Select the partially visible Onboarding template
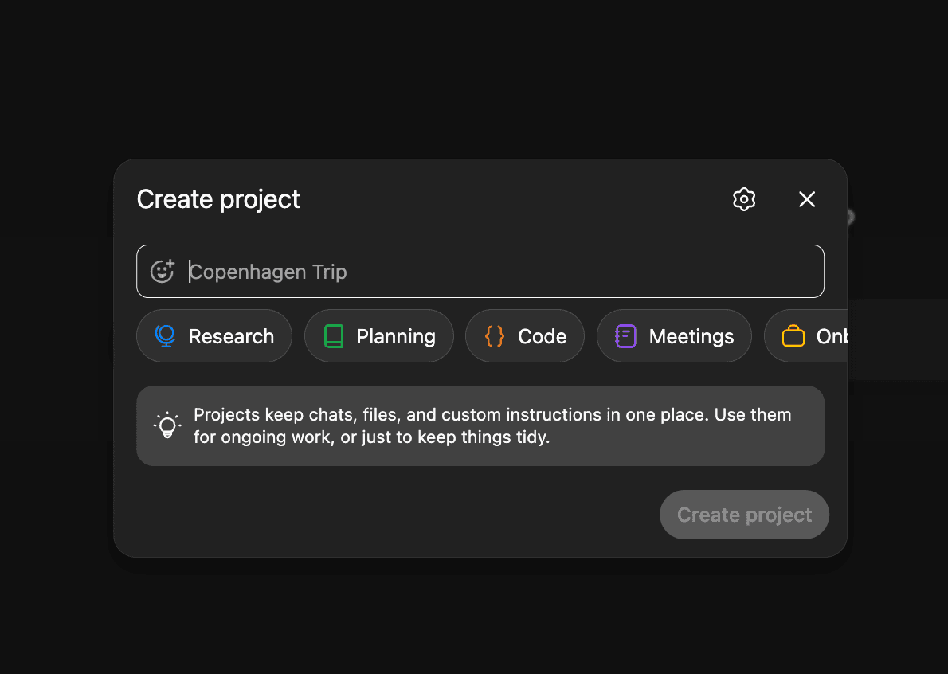 coord(813,335)
